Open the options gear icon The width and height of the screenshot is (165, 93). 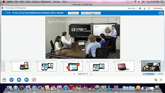click(x=140, y=8)
